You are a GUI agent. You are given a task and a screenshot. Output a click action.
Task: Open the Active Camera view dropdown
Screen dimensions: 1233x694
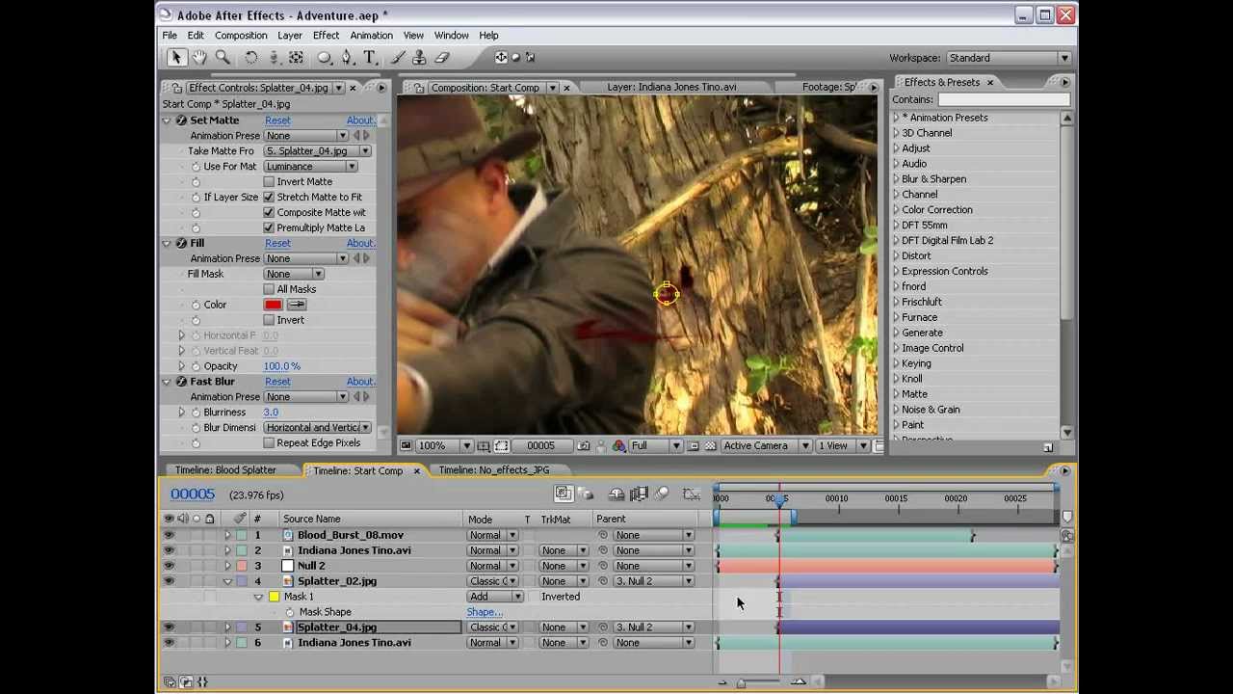tap(765, 446)
